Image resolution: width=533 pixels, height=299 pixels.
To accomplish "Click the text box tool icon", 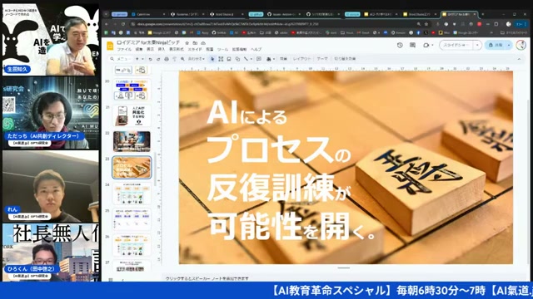I will tap(221, 59).
